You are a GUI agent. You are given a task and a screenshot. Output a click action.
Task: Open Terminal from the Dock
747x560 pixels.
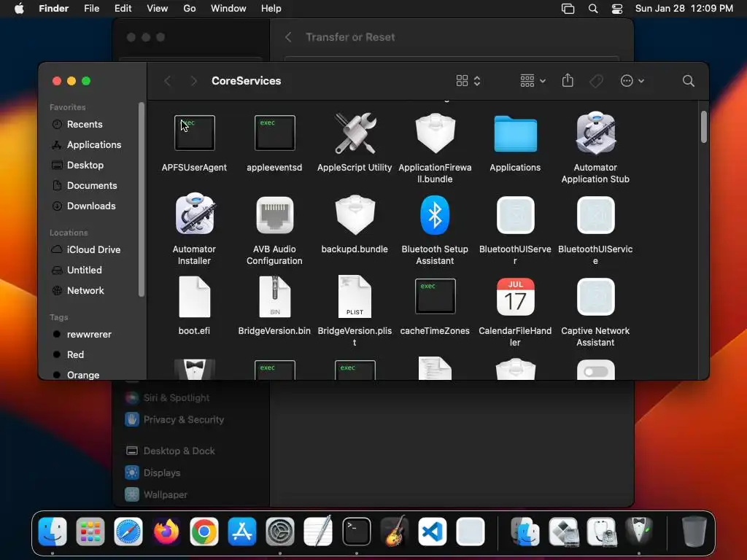tap(356, 532)
